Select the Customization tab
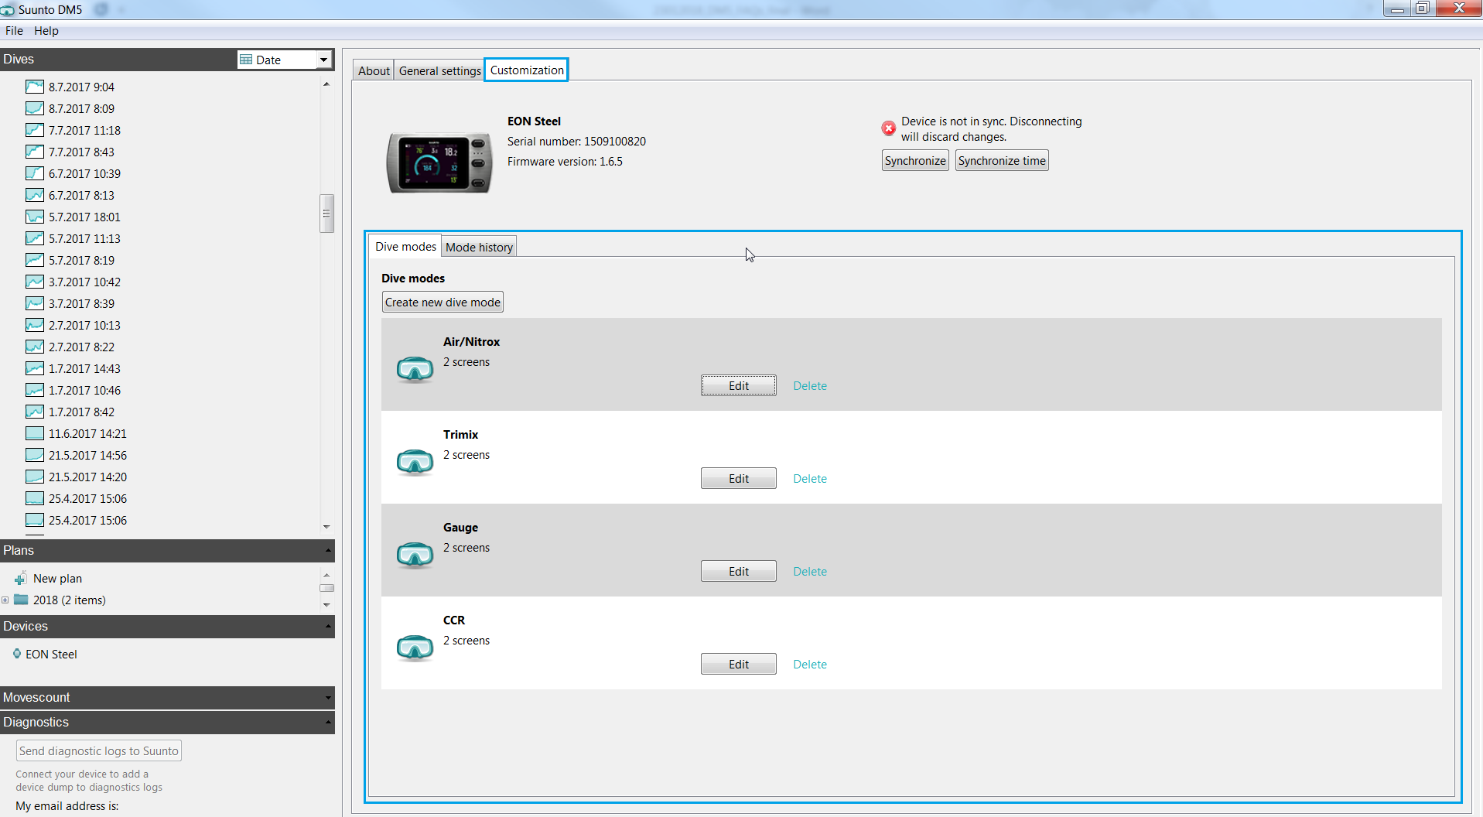This screenshot has height=817, width=1483. (527, 70)
